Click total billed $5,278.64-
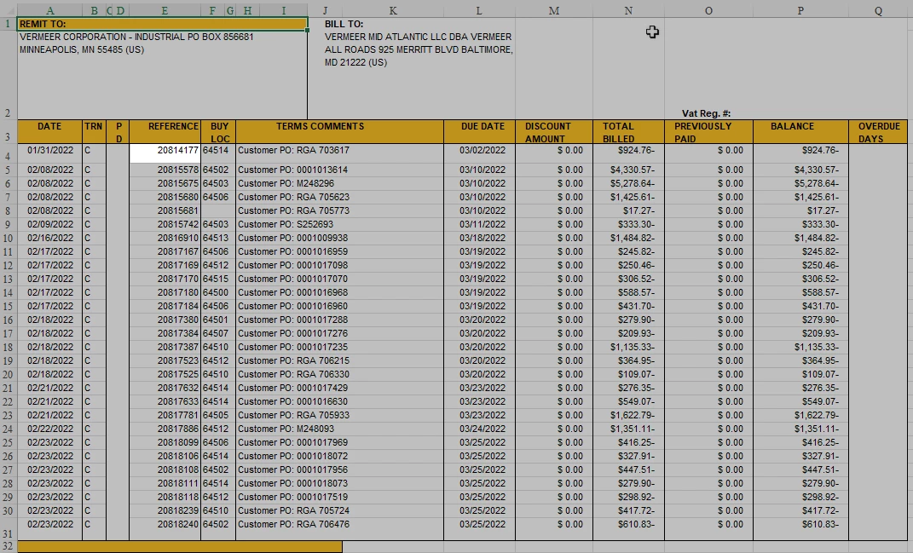The image size is (913, 553). pos(628,183)
